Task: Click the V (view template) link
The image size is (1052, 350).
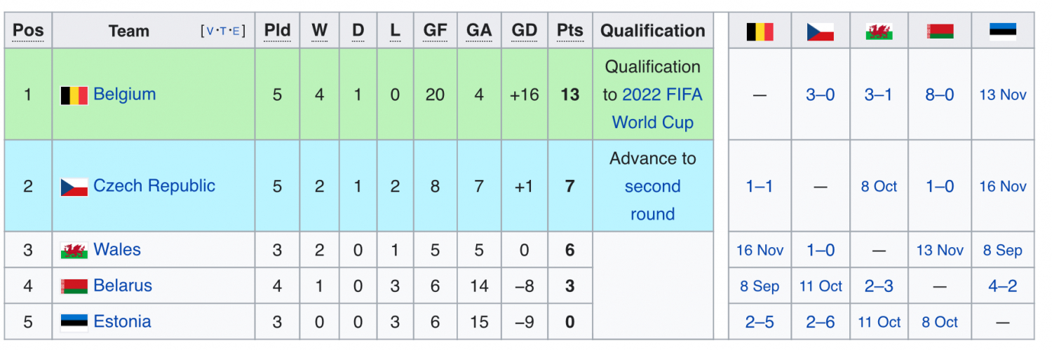Action: point(210,31)
